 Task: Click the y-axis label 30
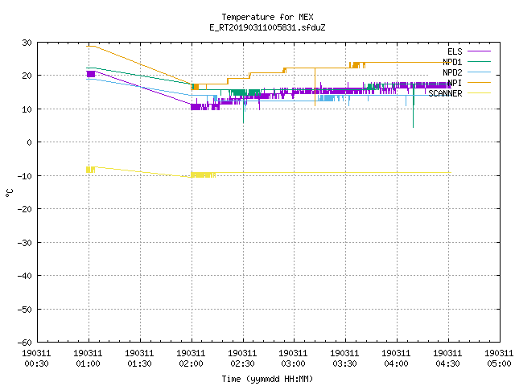pyautogui.click(x=27, y=43)
